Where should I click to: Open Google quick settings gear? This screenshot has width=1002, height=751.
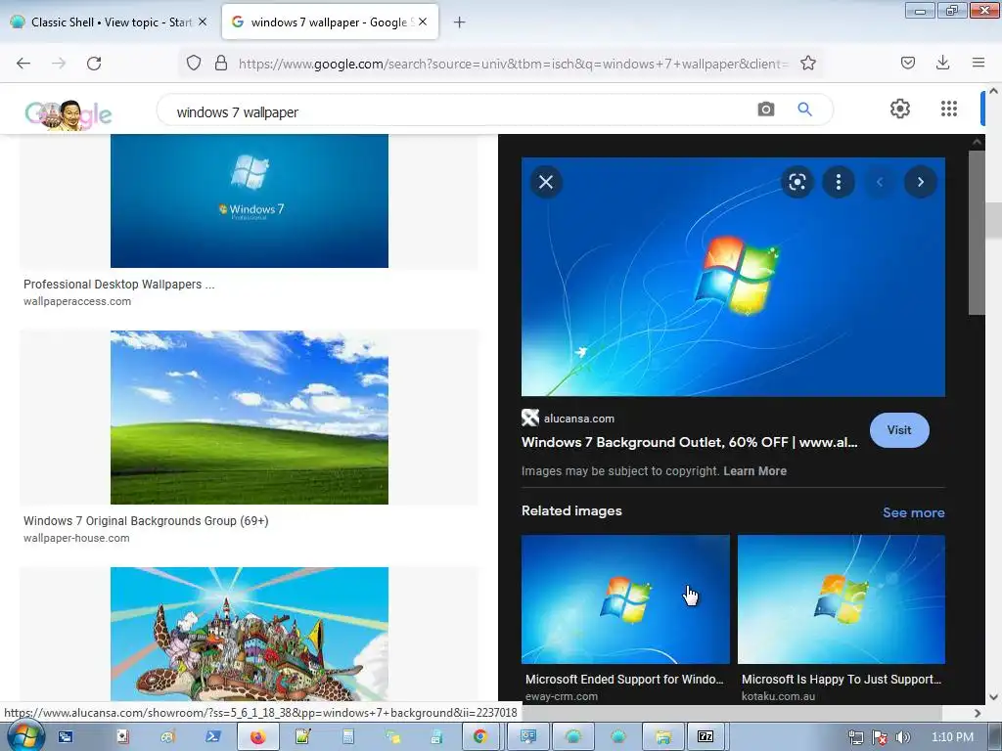(x=900, y=109)
